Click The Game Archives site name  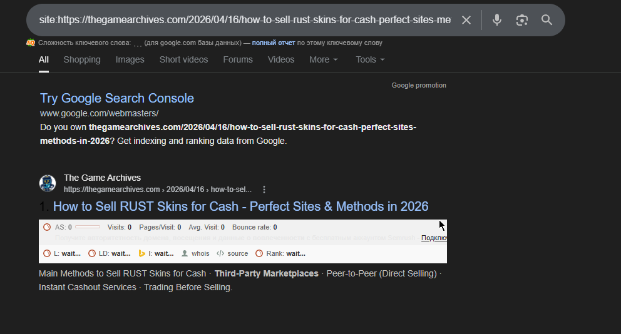tap(102, 178)
